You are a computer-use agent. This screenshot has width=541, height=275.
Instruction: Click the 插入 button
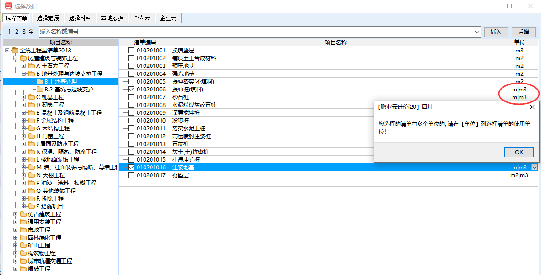[x=496, y=32]
